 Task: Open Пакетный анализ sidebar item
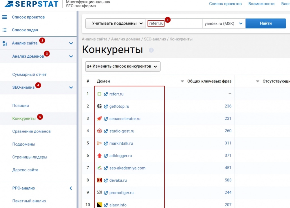(29, 201)
